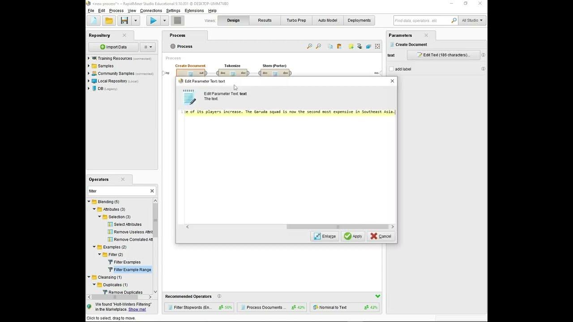Click the Enlarge button in dialog
Screen dimensions: 573x322
point(325,236)
